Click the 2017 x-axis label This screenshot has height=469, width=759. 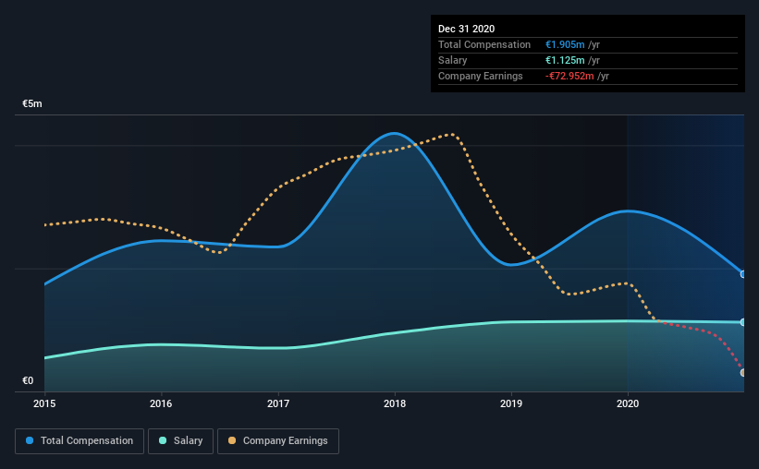pos(278,403)
